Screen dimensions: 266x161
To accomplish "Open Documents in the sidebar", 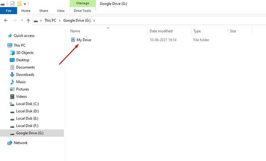I will pos(25,67).
